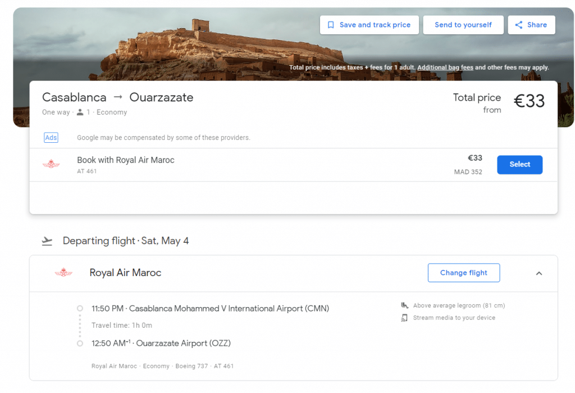Click Book with Royal Air Maroc text
This screenshot has height=393, width=575.
pos(125,160)
